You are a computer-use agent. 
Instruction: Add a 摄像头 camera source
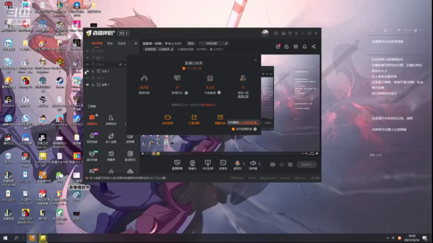(x=193, y=165)
